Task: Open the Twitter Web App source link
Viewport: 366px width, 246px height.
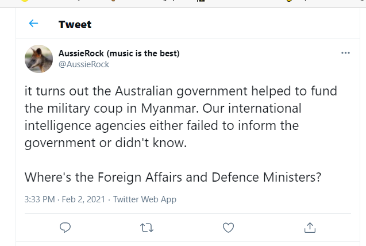Action: coord(145,199)
